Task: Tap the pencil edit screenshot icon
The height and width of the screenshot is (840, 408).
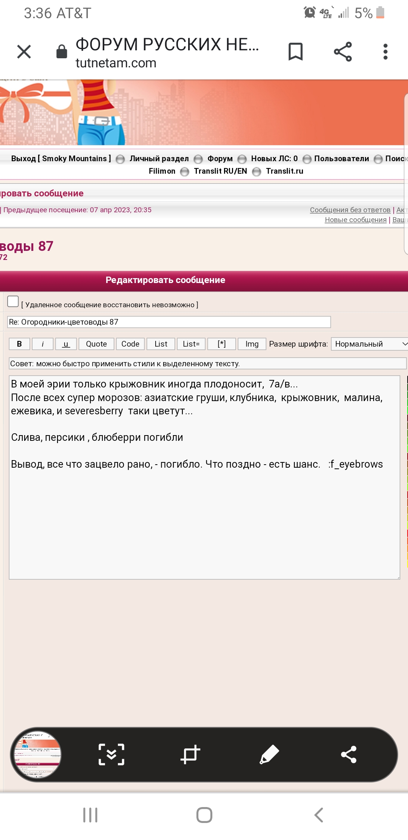Action: [269, 754]
